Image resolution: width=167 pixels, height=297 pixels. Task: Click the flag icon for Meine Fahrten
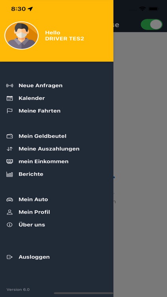point(9,111)
